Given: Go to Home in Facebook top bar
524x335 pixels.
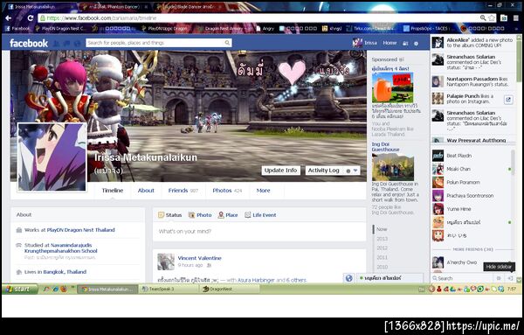Looking at the screenshot, I should pyautogui.click(x=390, y=43).
